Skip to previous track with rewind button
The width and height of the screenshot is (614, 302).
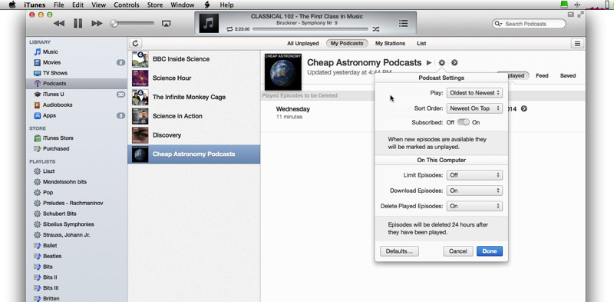59,24
